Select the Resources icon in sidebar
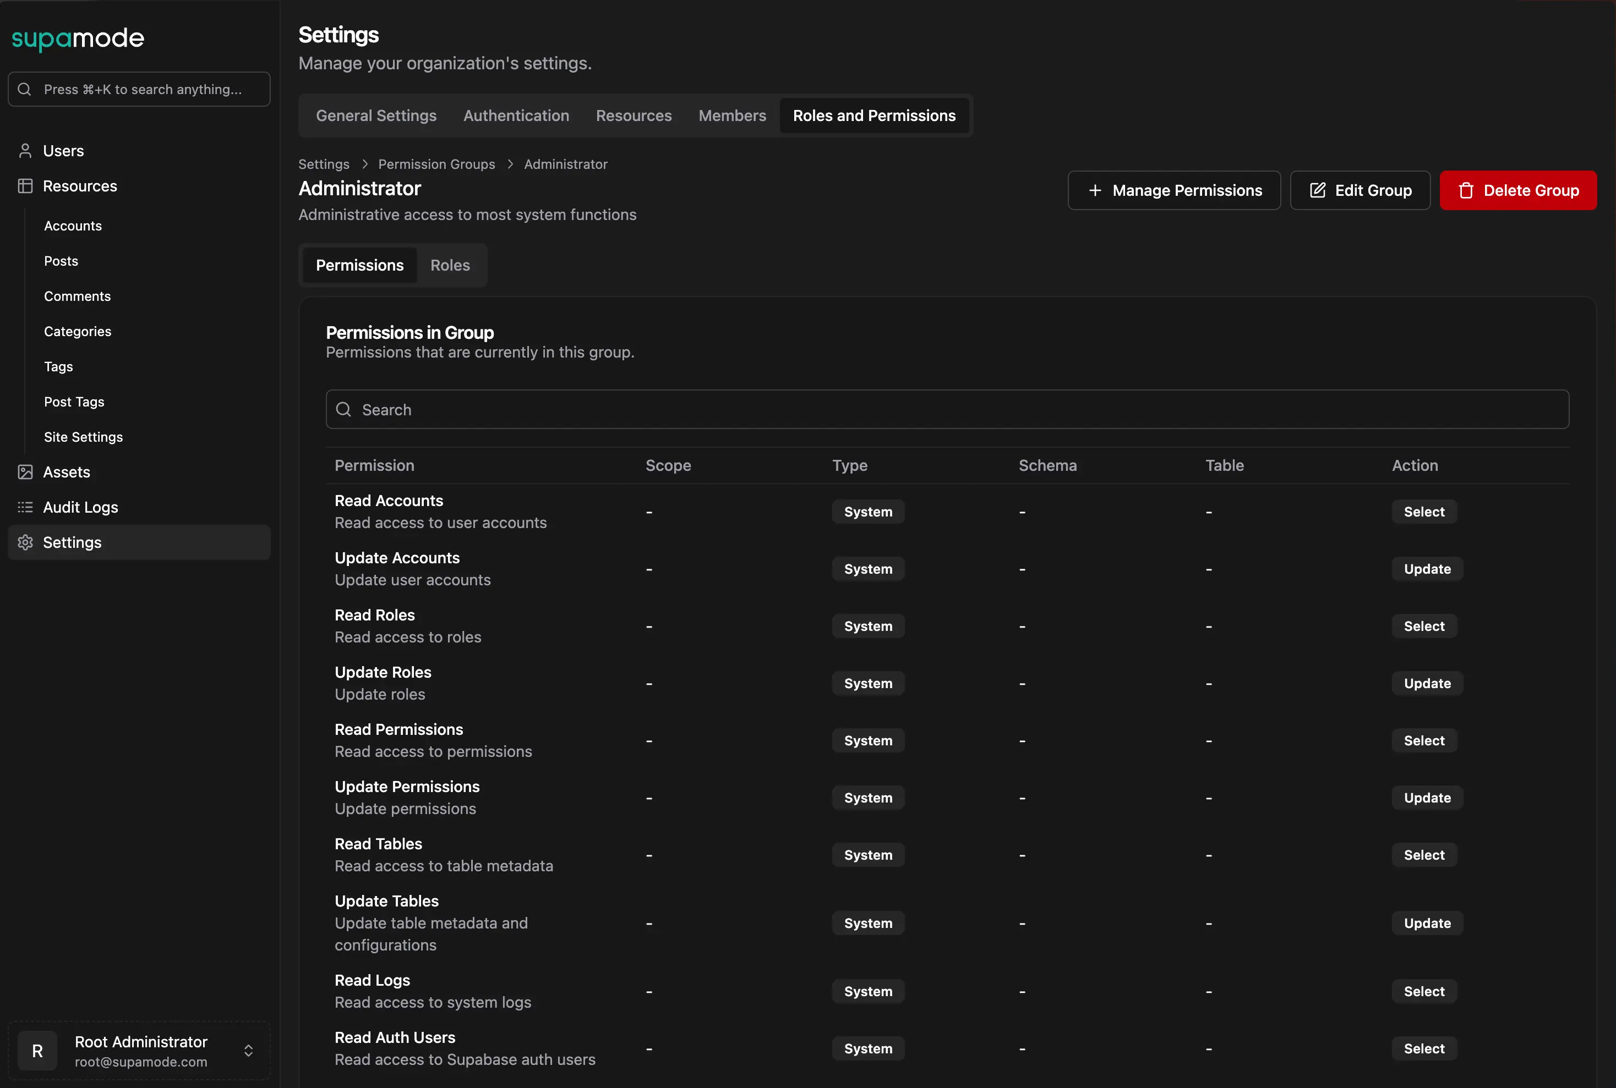Viewport: 1616px width, 1088px height. (x=25, y=185)
